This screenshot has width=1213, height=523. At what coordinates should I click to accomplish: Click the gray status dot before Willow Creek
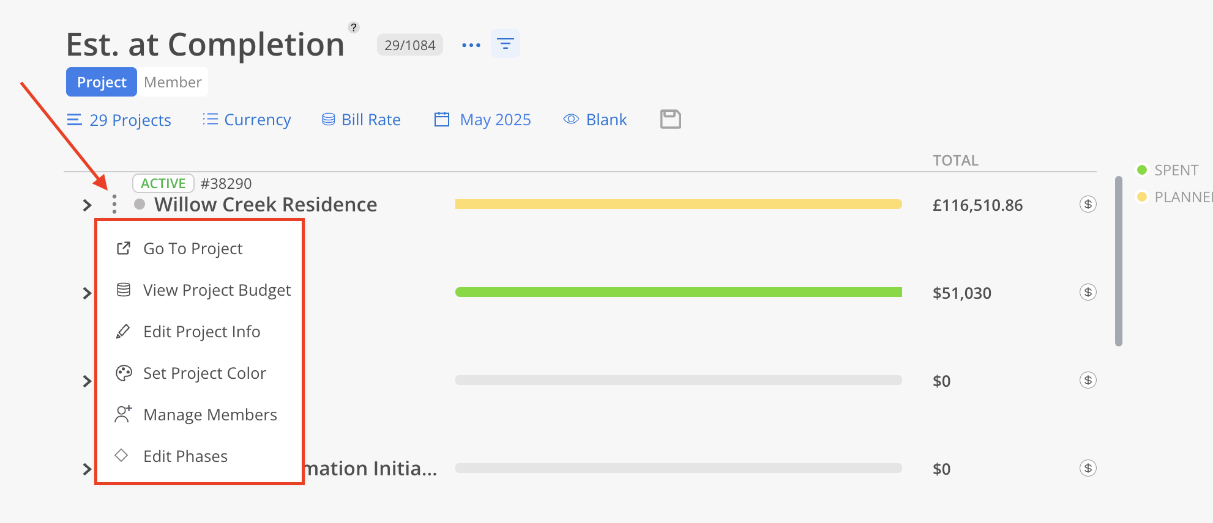(140, 204)
